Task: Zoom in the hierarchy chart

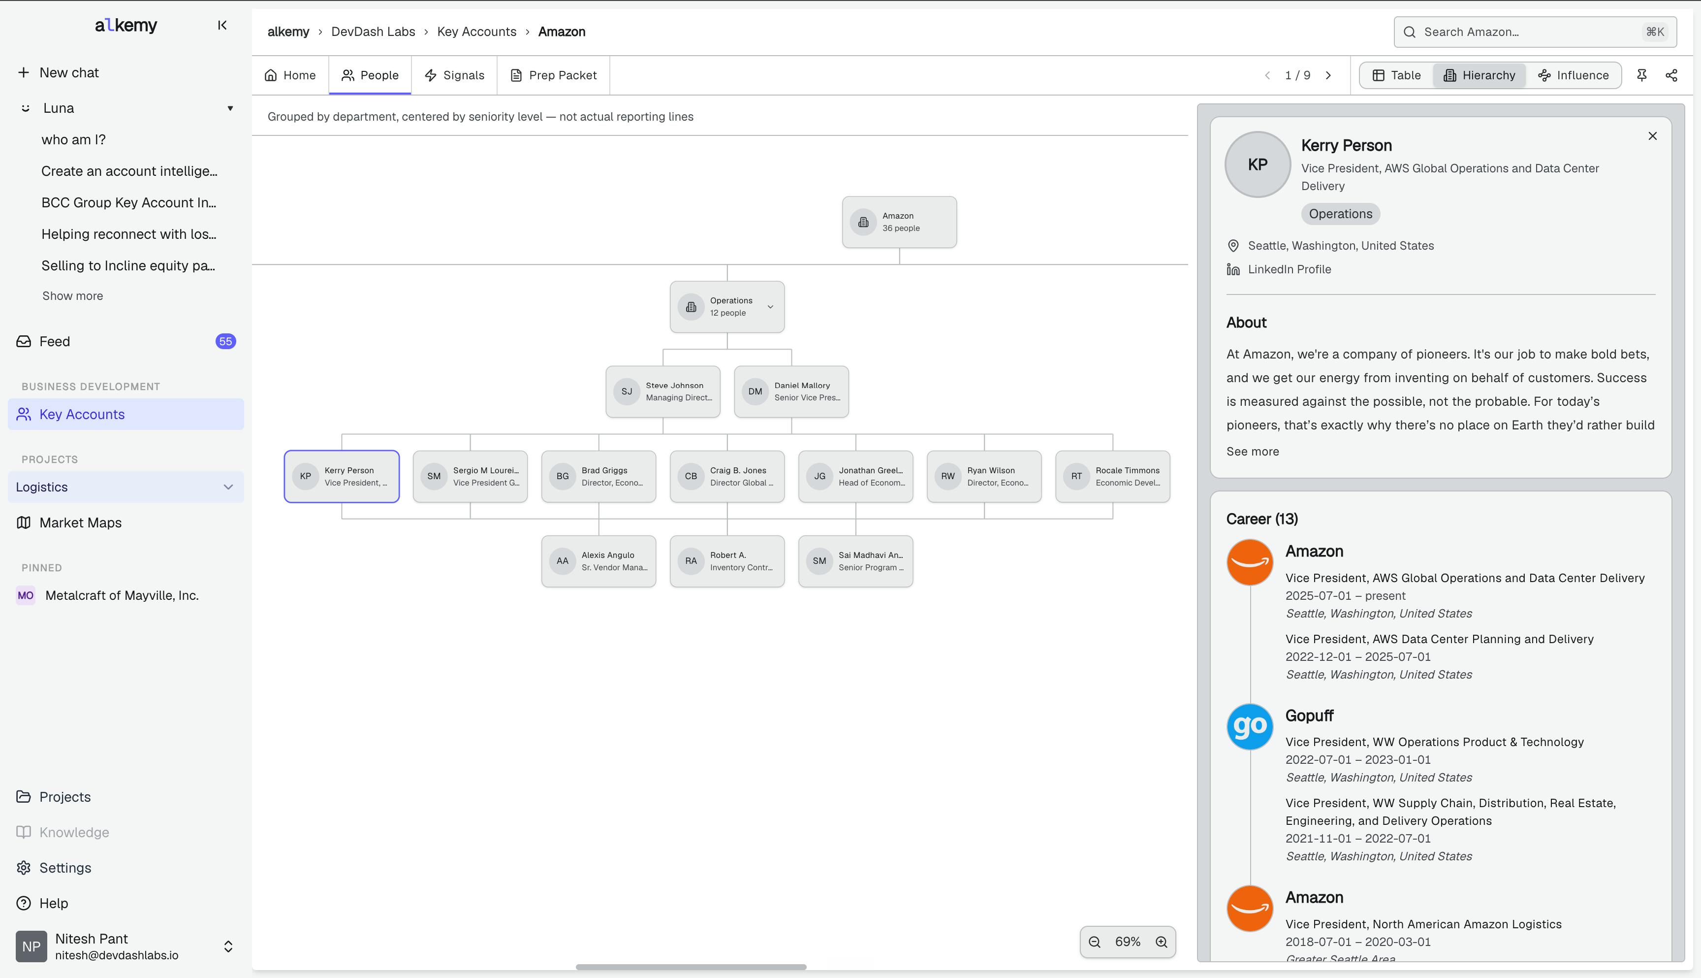Action: 1161,942
